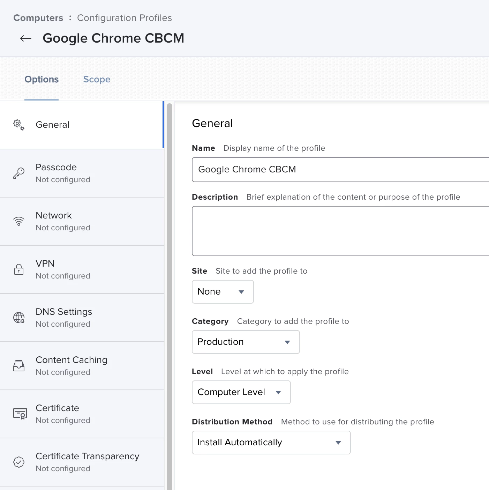Click the Network wifi icon

19,221
